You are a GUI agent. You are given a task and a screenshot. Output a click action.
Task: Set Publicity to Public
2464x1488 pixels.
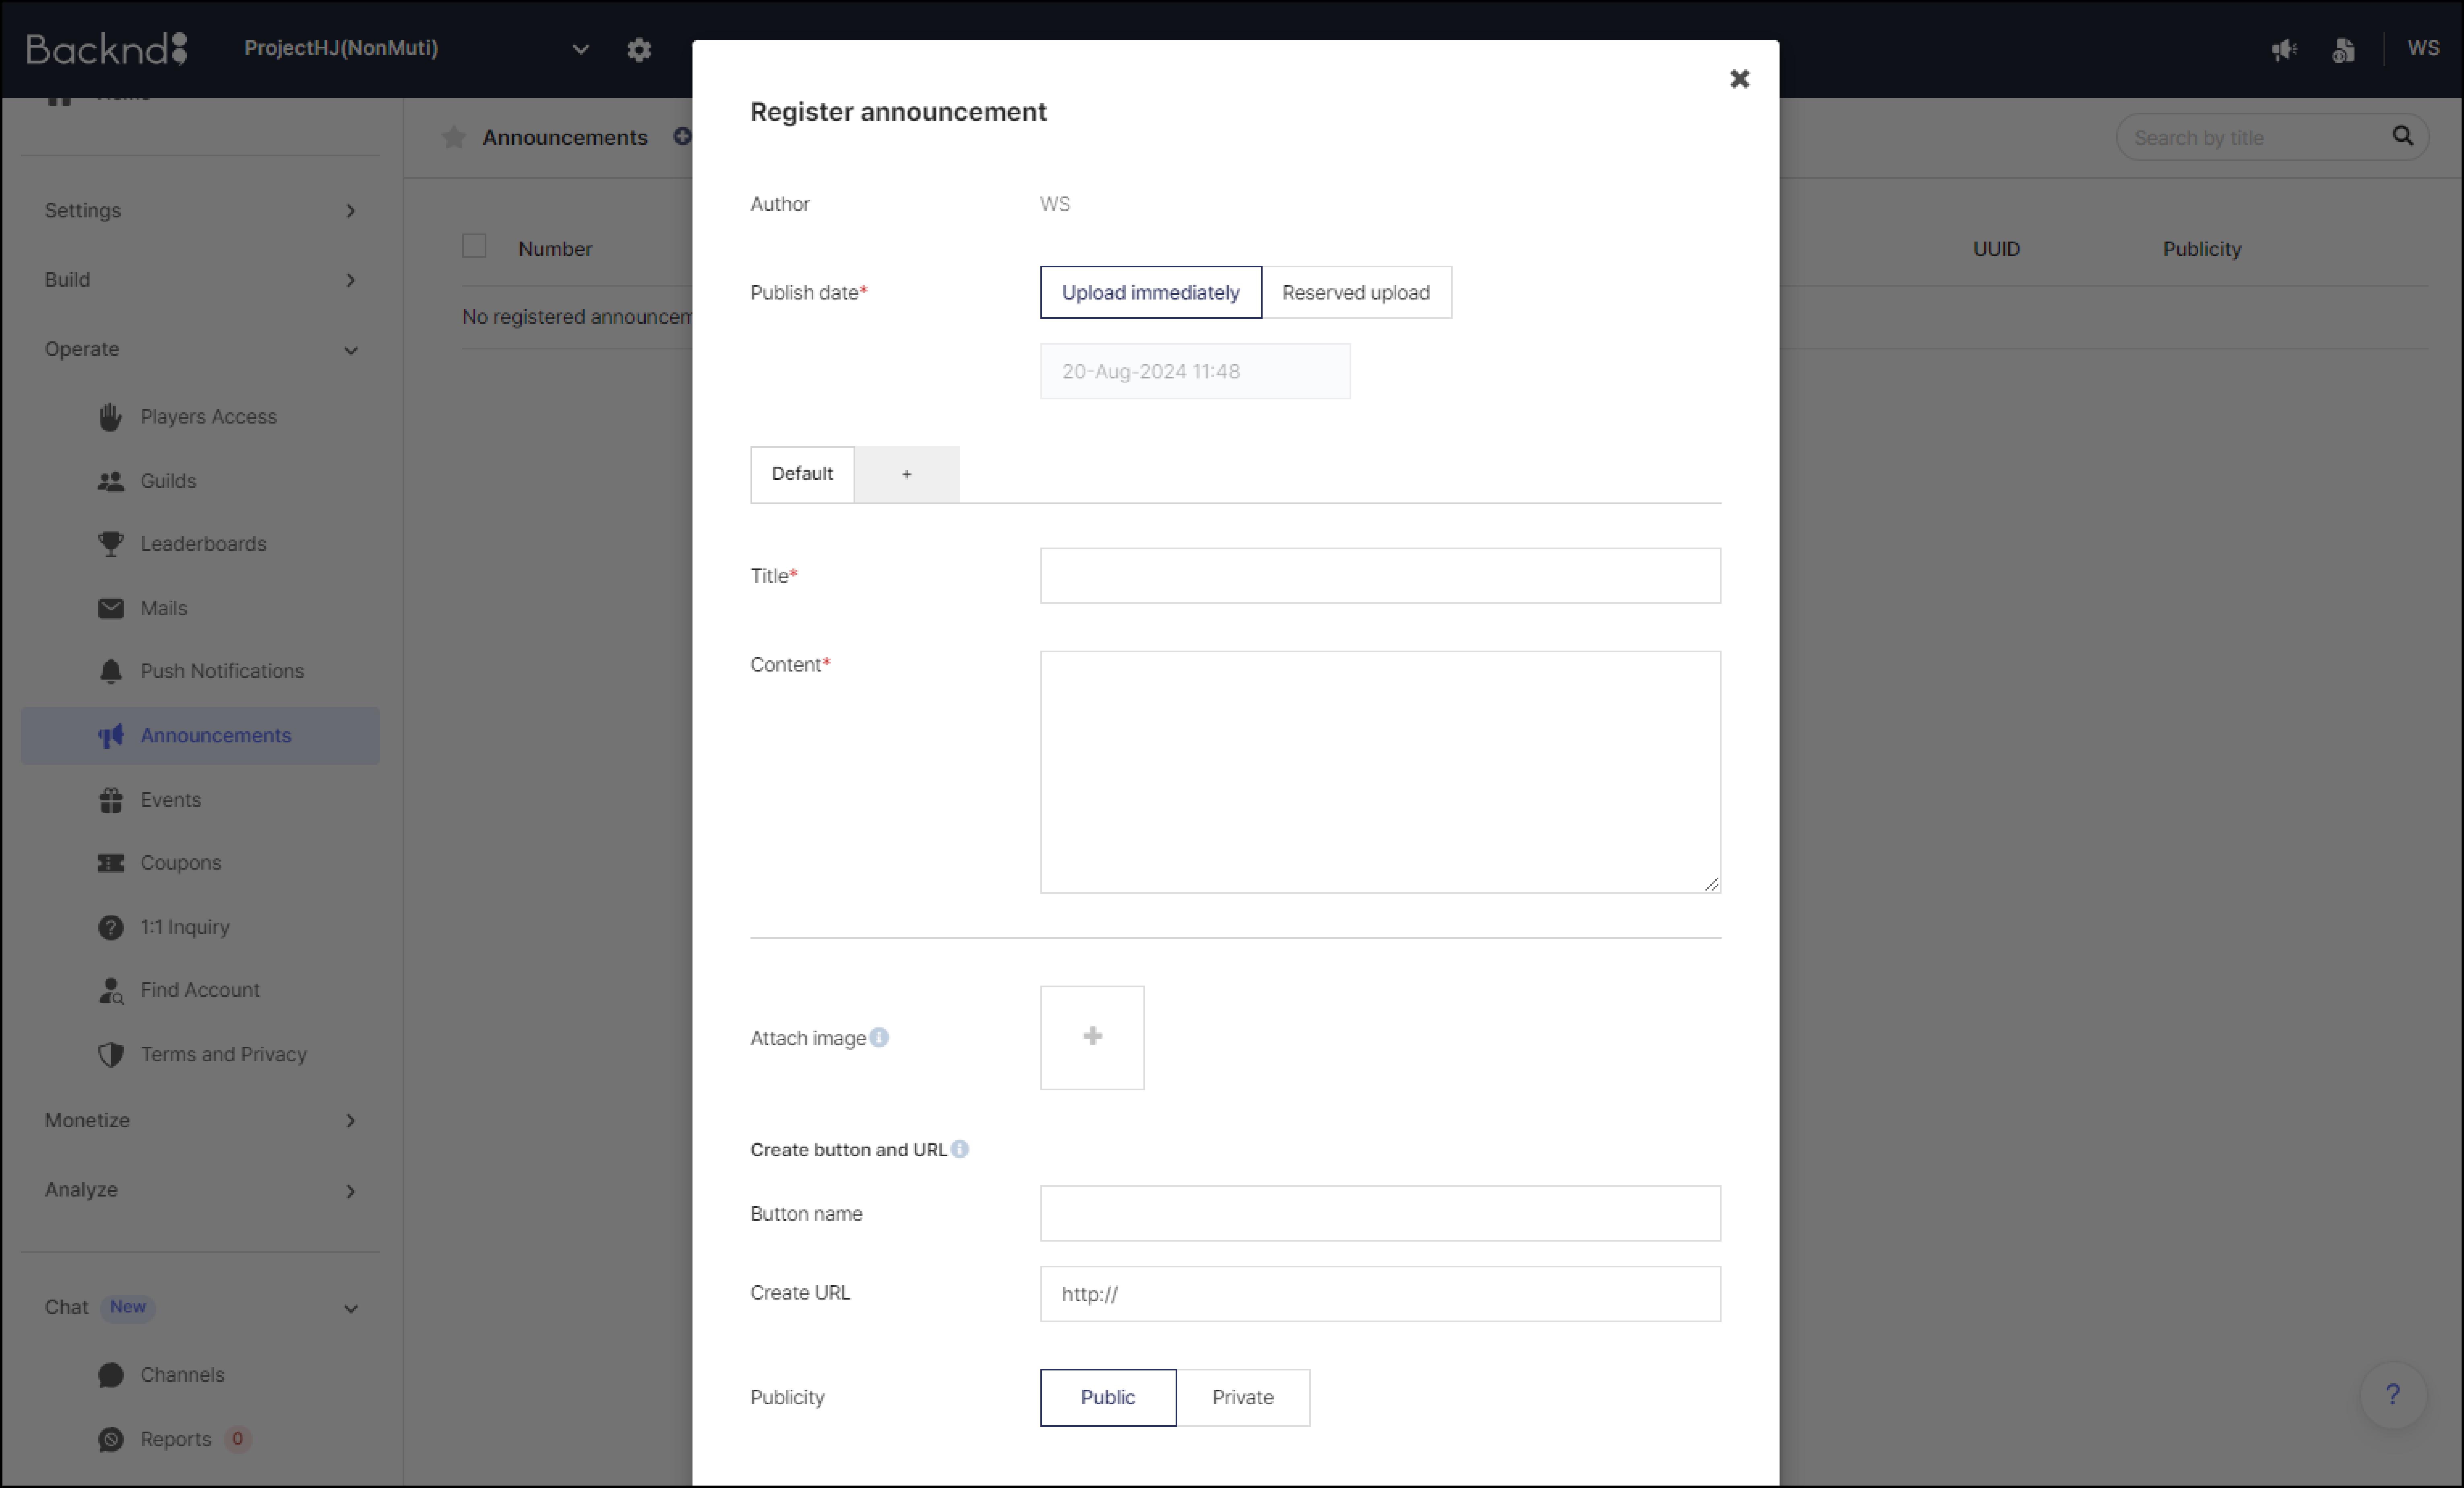click(x=1108, y=1398)
